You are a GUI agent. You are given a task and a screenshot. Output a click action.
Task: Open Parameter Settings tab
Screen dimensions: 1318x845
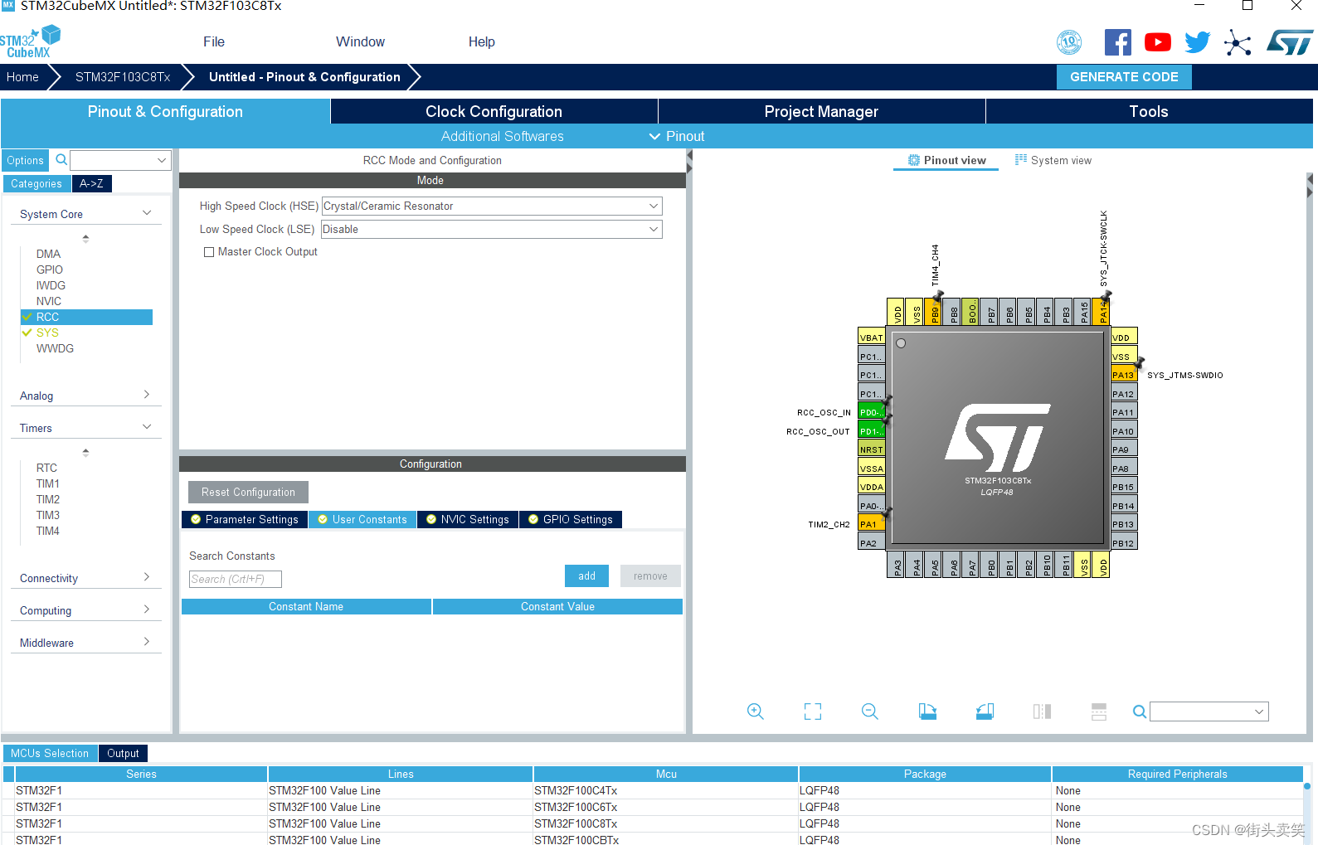(245, 519)
